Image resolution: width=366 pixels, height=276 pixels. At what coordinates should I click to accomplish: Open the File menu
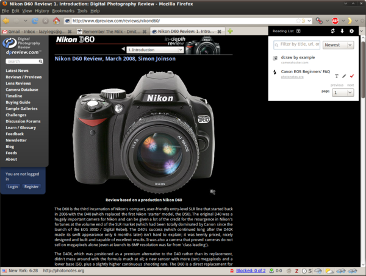(5, 11)
